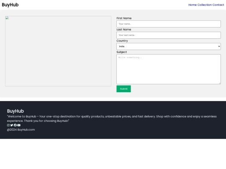
Task: Click the BuyHub heading in footer
Action: [x=15, y=111]
